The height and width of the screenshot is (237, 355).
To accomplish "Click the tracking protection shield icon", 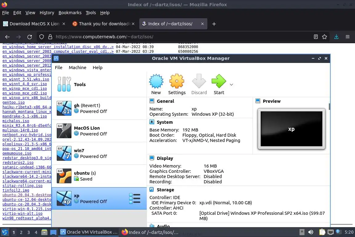I will (41, 37).
